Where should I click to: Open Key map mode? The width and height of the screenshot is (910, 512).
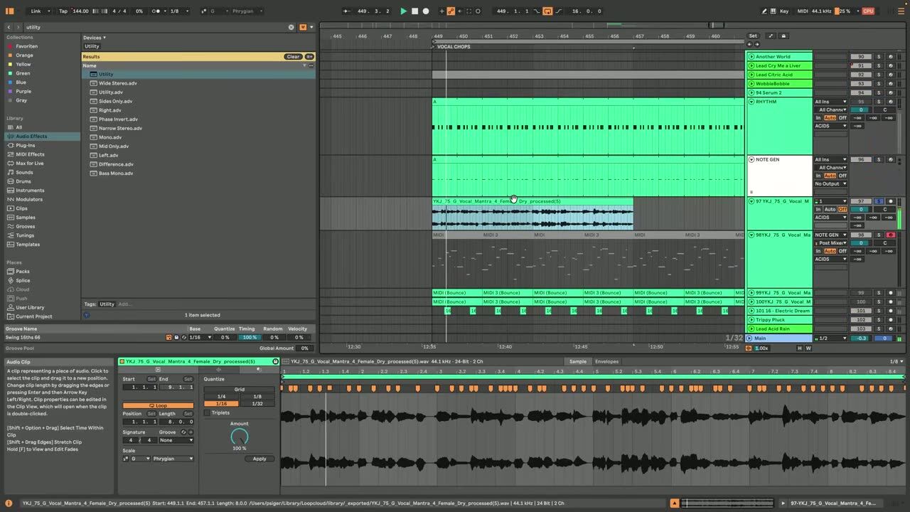point(784,11)
